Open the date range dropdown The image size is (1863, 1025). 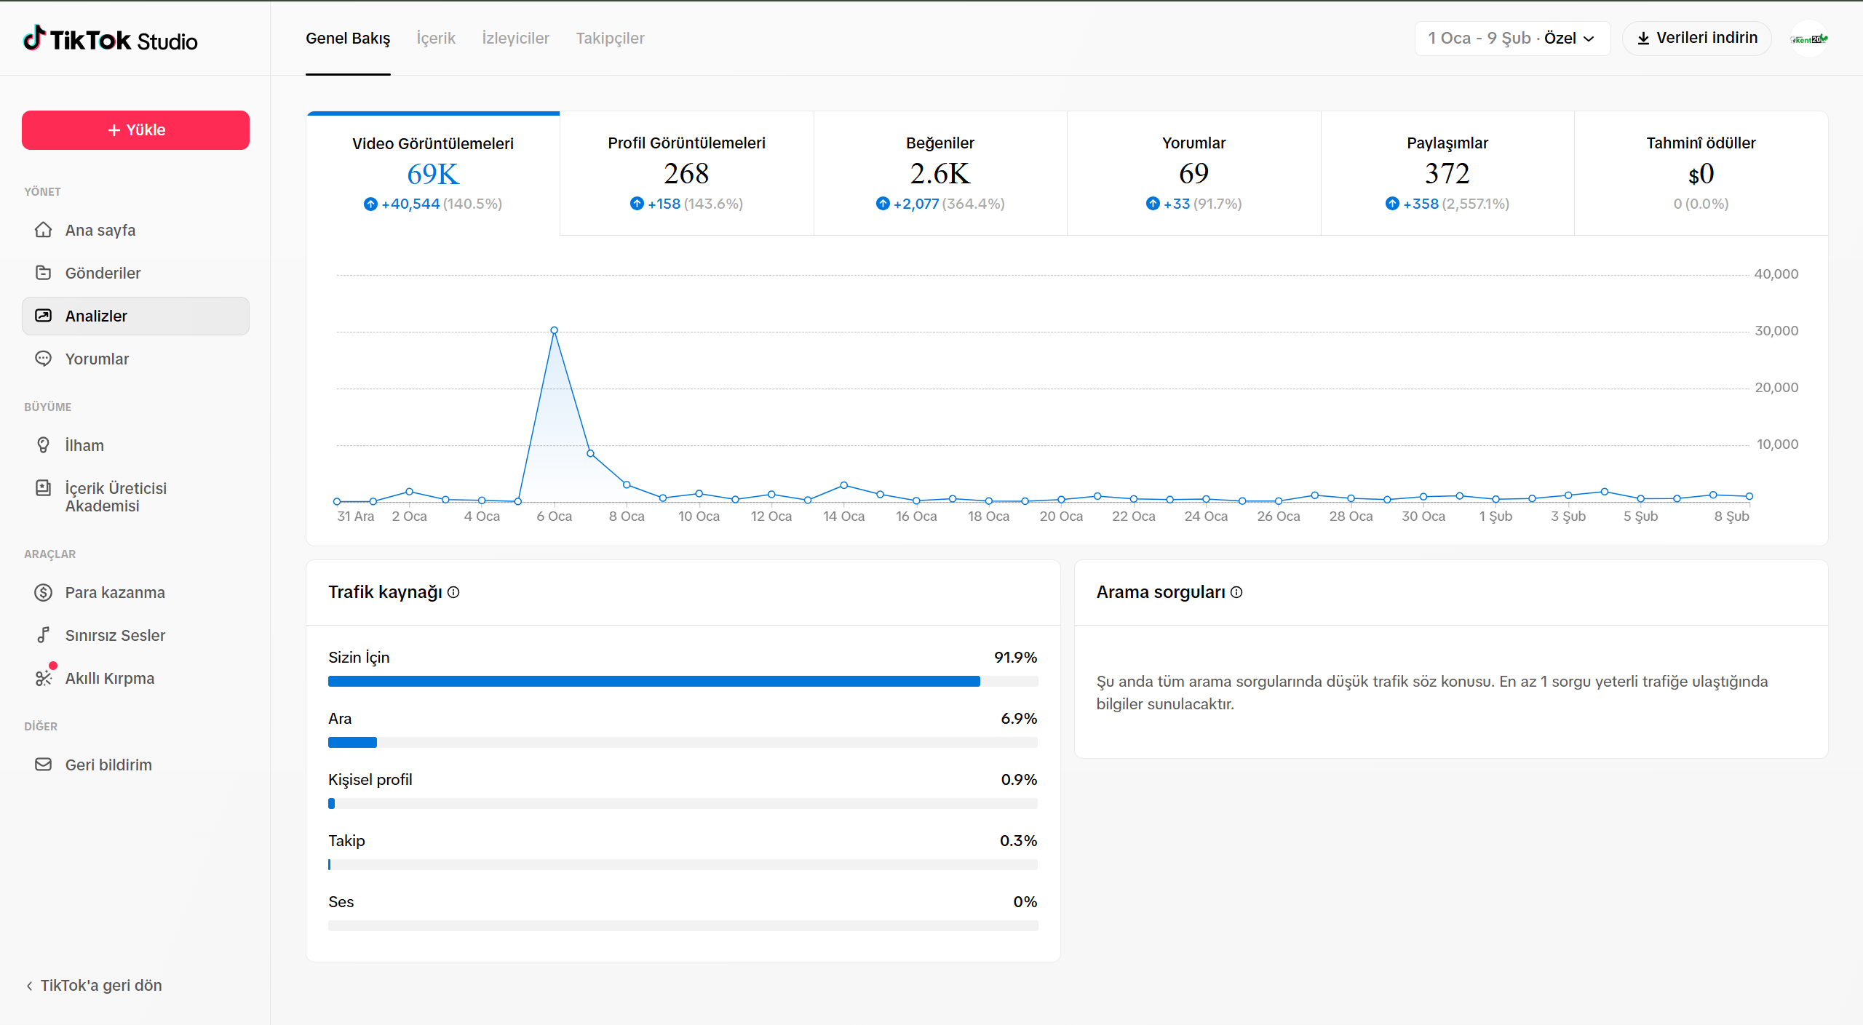1512,39
